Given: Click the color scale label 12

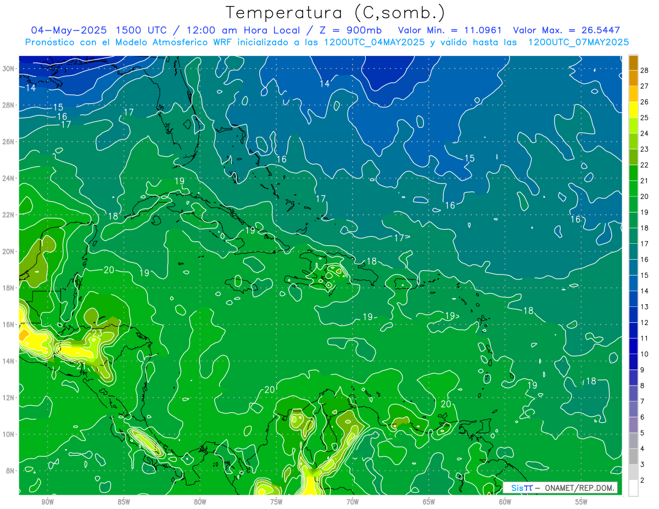Looking at the screenshot, I should point(645,322).
